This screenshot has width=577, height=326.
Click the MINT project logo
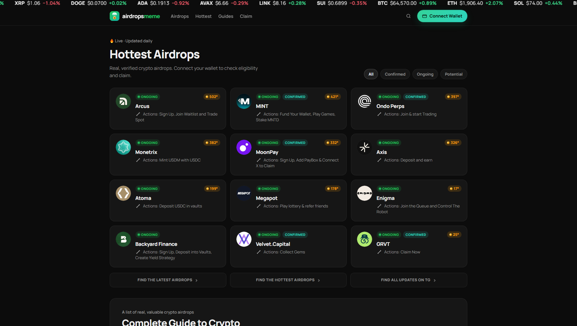[244, 101]
